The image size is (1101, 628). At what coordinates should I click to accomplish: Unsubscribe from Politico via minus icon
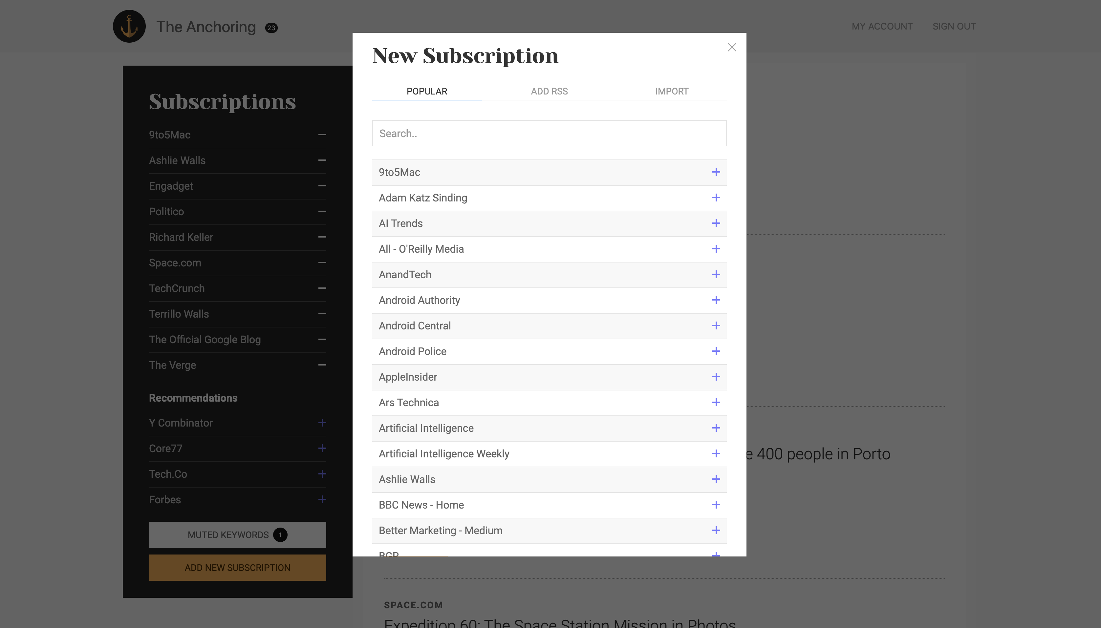[x=322, y=211]
